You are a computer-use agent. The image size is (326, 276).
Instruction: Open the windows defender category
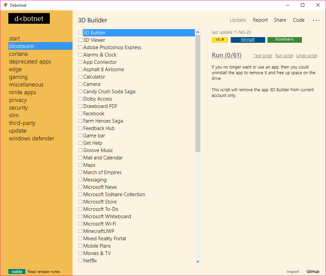tap(32, 138)
